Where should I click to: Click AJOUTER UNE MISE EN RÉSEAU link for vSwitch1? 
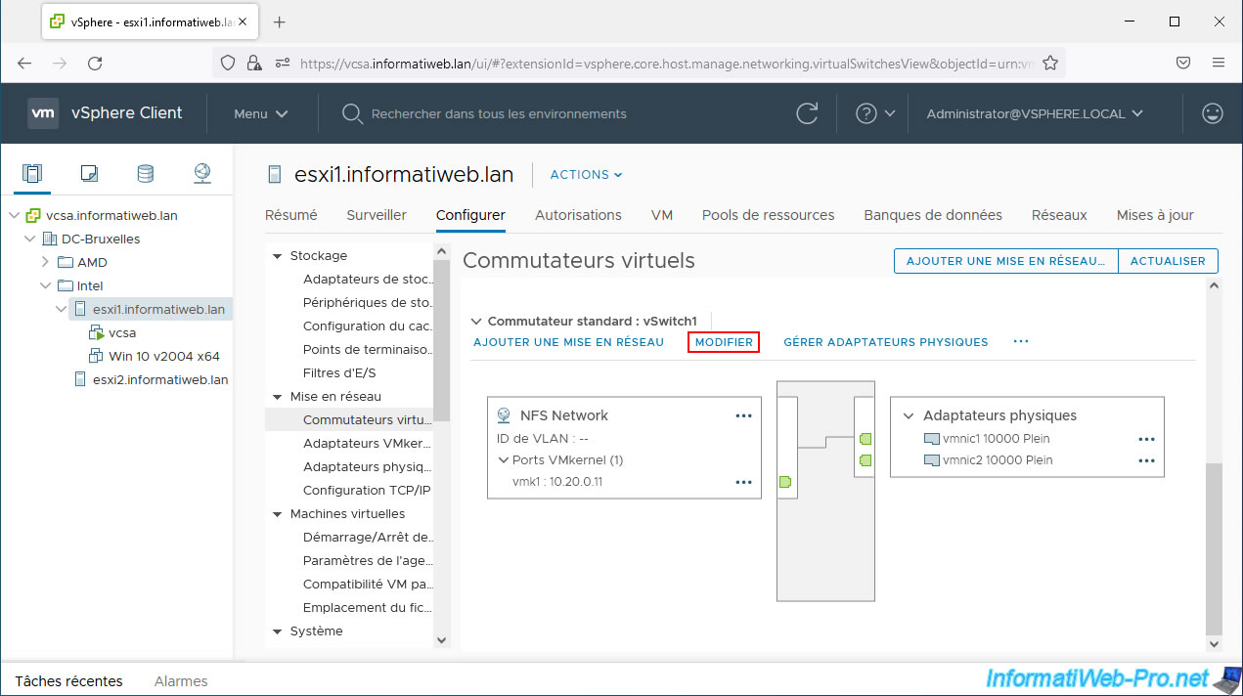coord(568,342)
